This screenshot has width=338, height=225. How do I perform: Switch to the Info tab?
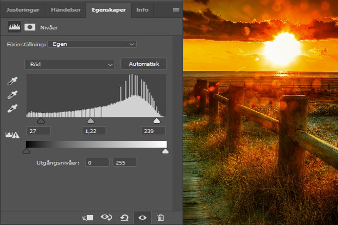pos(142,10)
